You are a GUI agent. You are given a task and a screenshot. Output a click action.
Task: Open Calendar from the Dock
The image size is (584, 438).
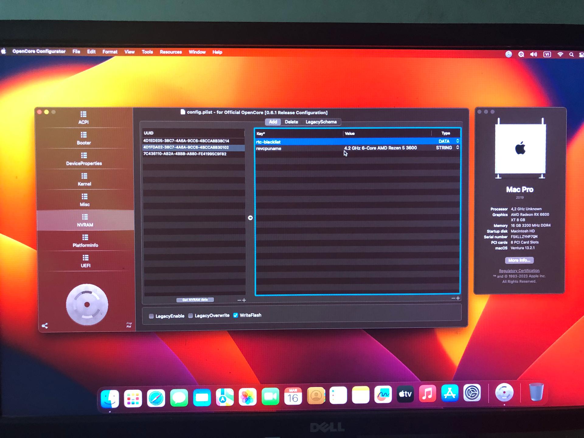point(293,396)
